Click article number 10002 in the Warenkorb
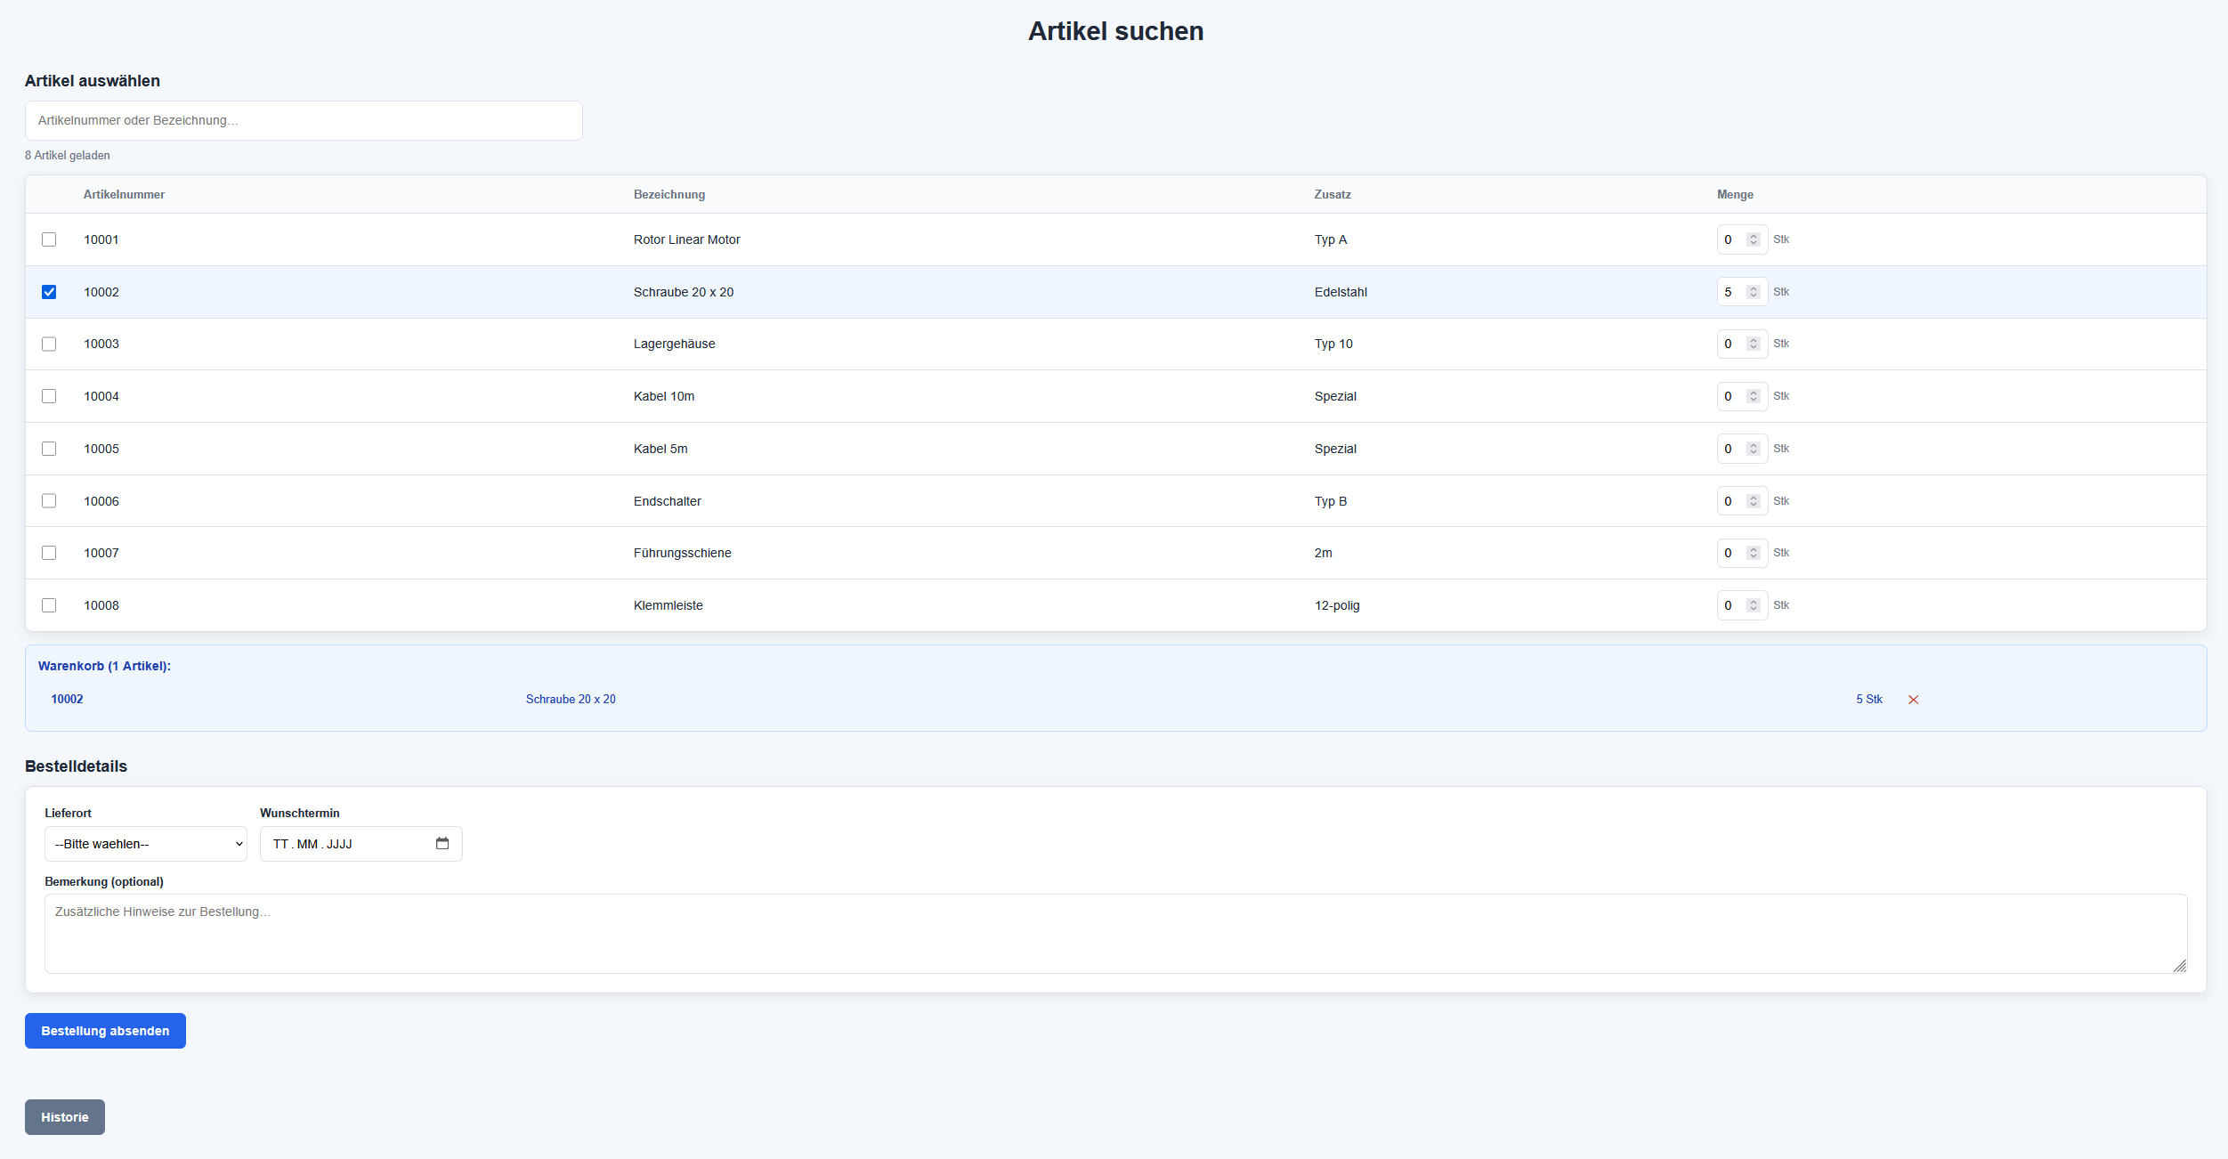 67,699
